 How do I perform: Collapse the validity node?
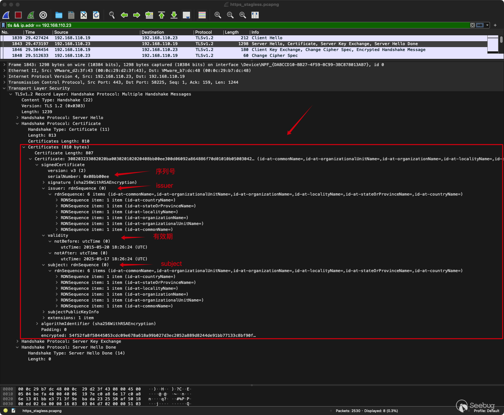click(x=43, y=235)
